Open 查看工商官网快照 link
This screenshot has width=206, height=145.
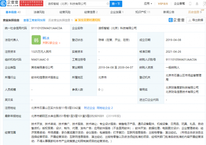(x=34, y=20)
